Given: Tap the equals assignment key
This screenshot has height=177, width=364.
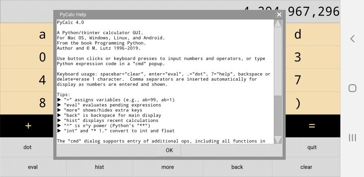Looking at the screenshot, I should [x=313, y=126].
